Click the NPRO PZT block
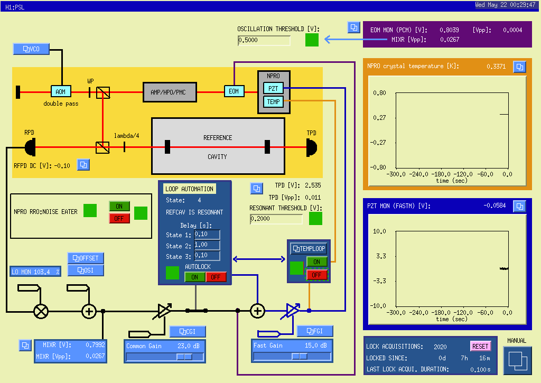 [273, 88]
